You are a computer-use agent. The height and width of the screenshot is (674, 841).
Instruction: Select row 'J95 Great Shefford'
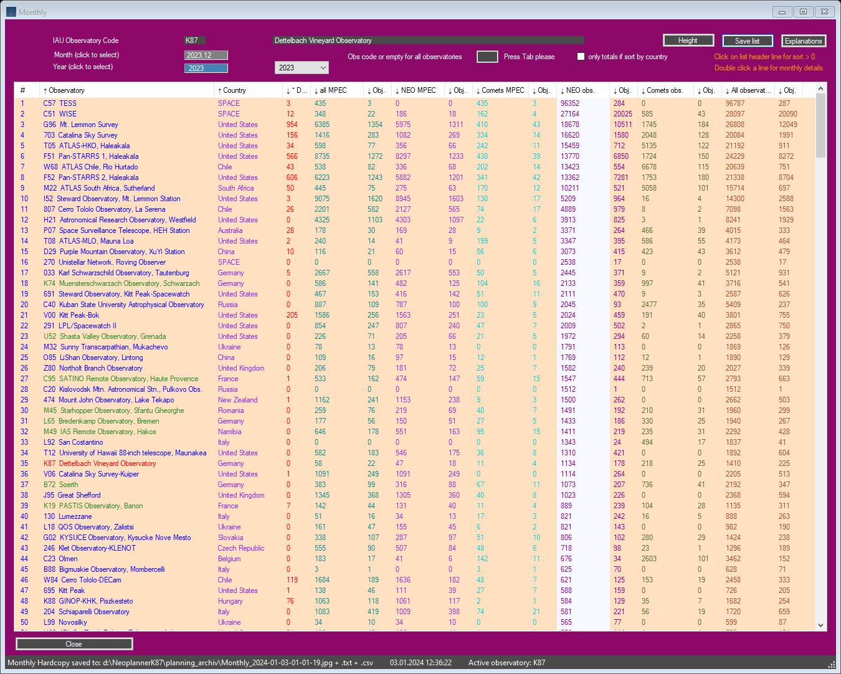coord(414,495)
